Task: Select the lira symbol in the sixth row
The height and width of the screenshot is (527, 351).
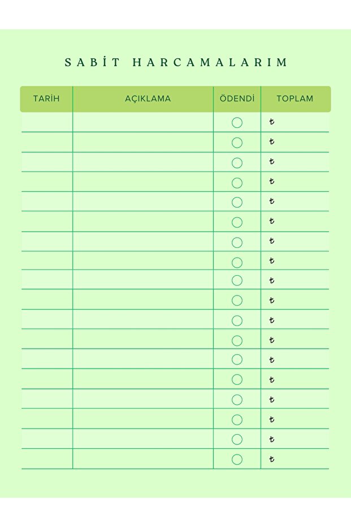Action: (x=272, y=221)
